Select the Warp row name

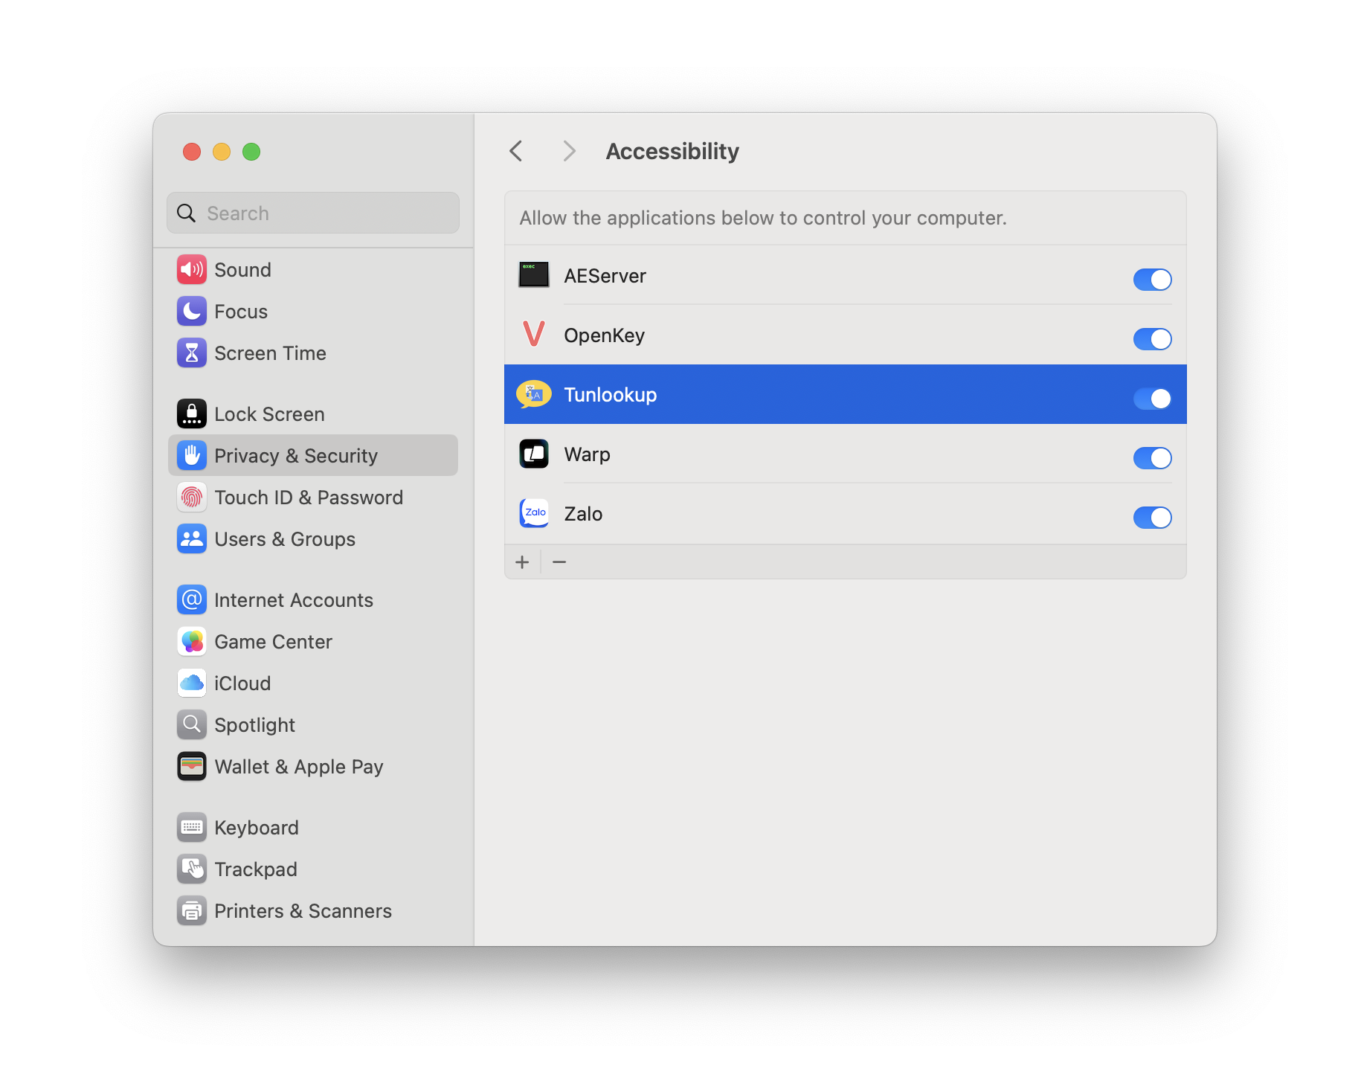(587, 454)
